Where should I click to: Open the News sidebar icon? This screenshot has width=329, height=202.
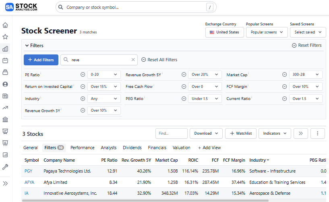(x=5, y=96)
